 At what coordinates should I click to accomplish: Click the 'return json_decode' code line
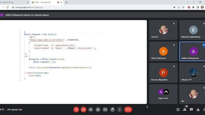click(x=60, y=67)
